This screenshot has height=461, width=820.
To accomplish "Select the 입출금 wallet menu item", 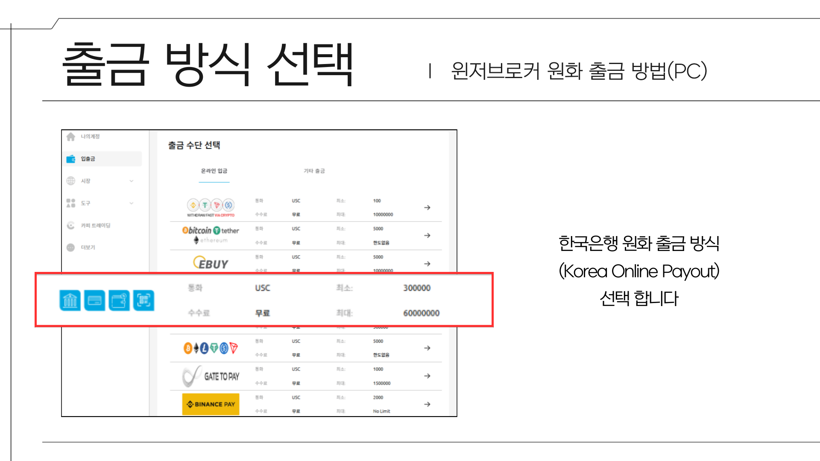I will (x=88, y=159).
